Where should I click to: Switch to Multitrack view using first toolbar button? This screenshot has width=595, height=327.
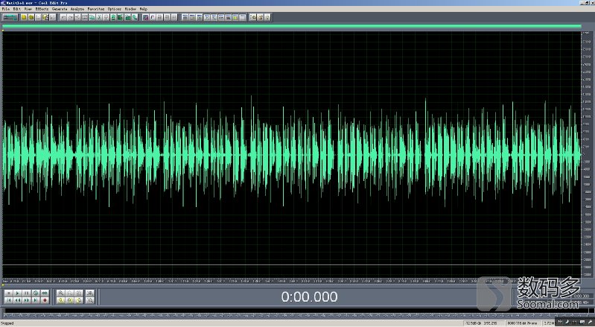pos(10,16)
